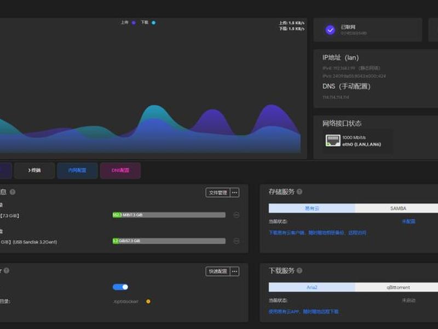The height and width of the screenshot is (329, 438).
Task: Click the purple connected checkmark icon
Action: tap(330, 30)
